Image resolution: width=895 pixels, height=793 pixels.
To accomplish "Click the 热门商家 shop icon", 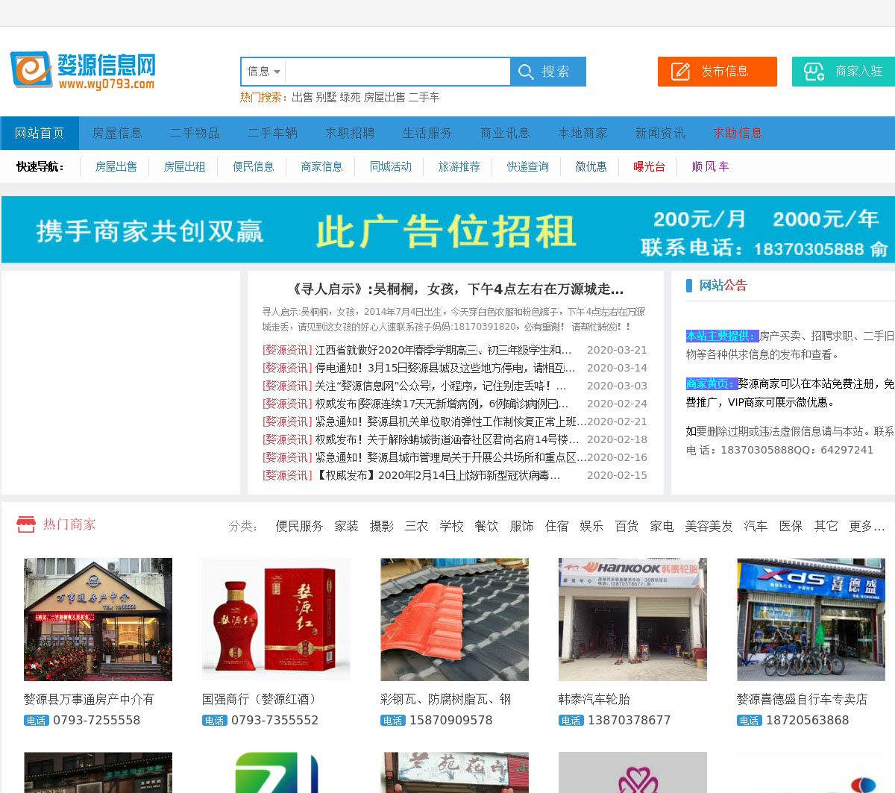I will tap(26, 524).
